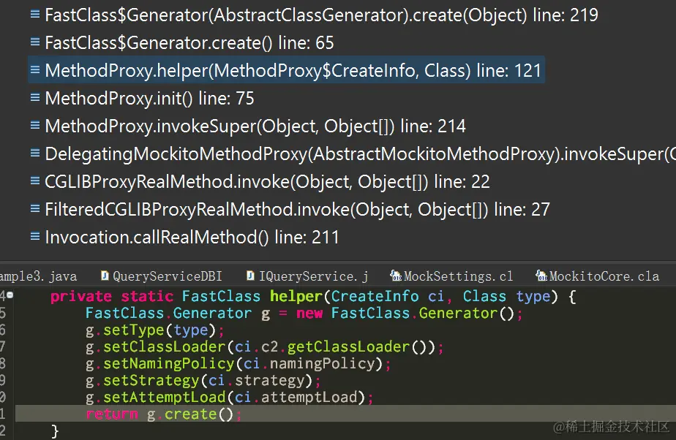Image resolution: width=676 pixels, height=440 pixels.
Task: Click 'getClassLoader' in setClassLoader line
Action: pyautogui.click(x=348, y=347)
